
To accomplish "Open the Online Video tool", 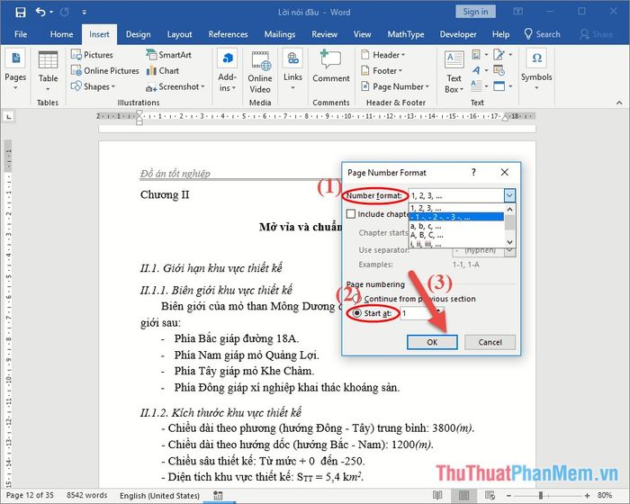I will (x=260, y=70).
